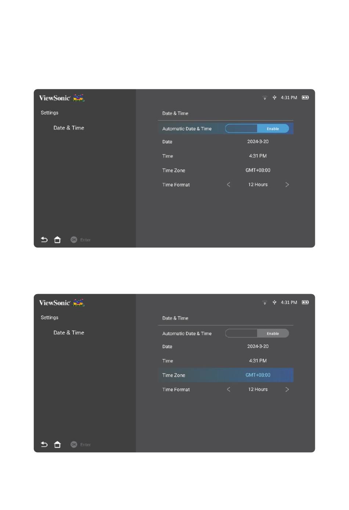Click the Date & Time panel heading in the lower screen
The width and height of the screenshot is (349, 510).
pyautogui.click(x=175, y=318)
